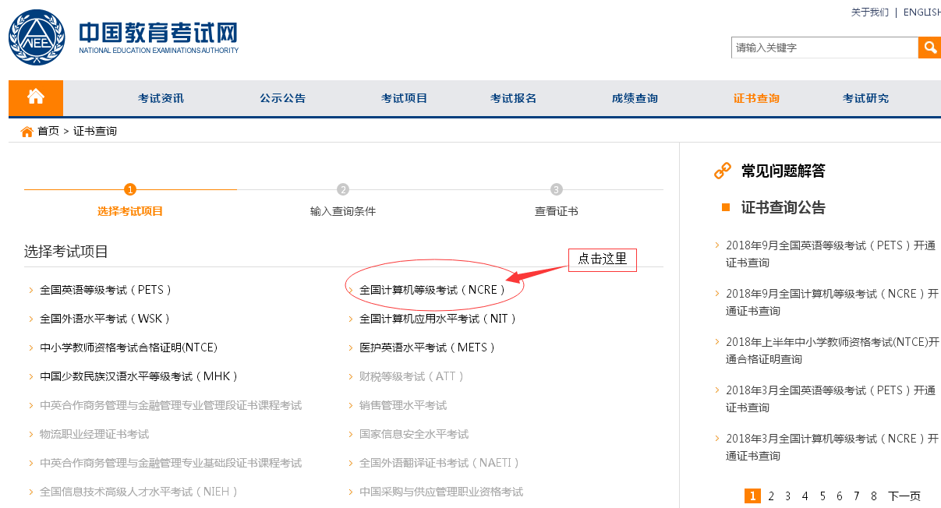The image size is (941, 508).
Task: Click the chain link icon beside 常见问题解答
Action: [723, 171]
